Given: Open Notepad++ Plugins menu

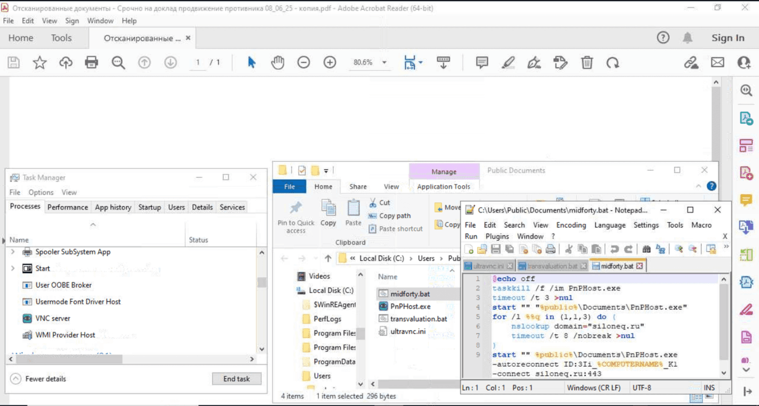Looking at the screenshot, I should (x=497, y=236).
